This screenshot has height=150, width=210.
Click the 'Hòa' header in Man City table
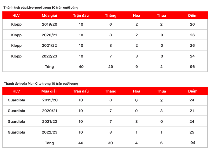point(136,91)
